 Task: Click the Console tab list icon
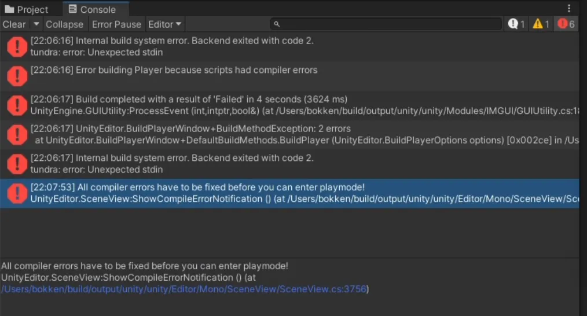[72, 9]
